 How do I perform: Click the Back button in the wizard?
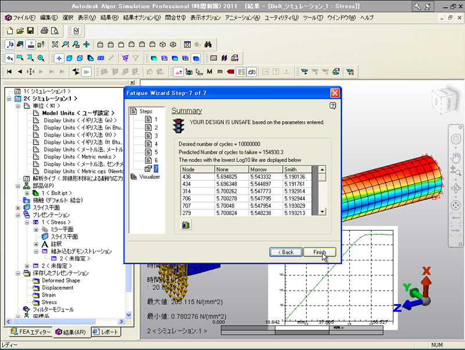[x=285, y=252]
